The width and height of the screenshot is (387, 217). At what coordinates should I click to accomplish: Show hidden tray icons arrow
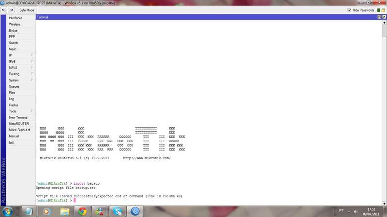349,212
